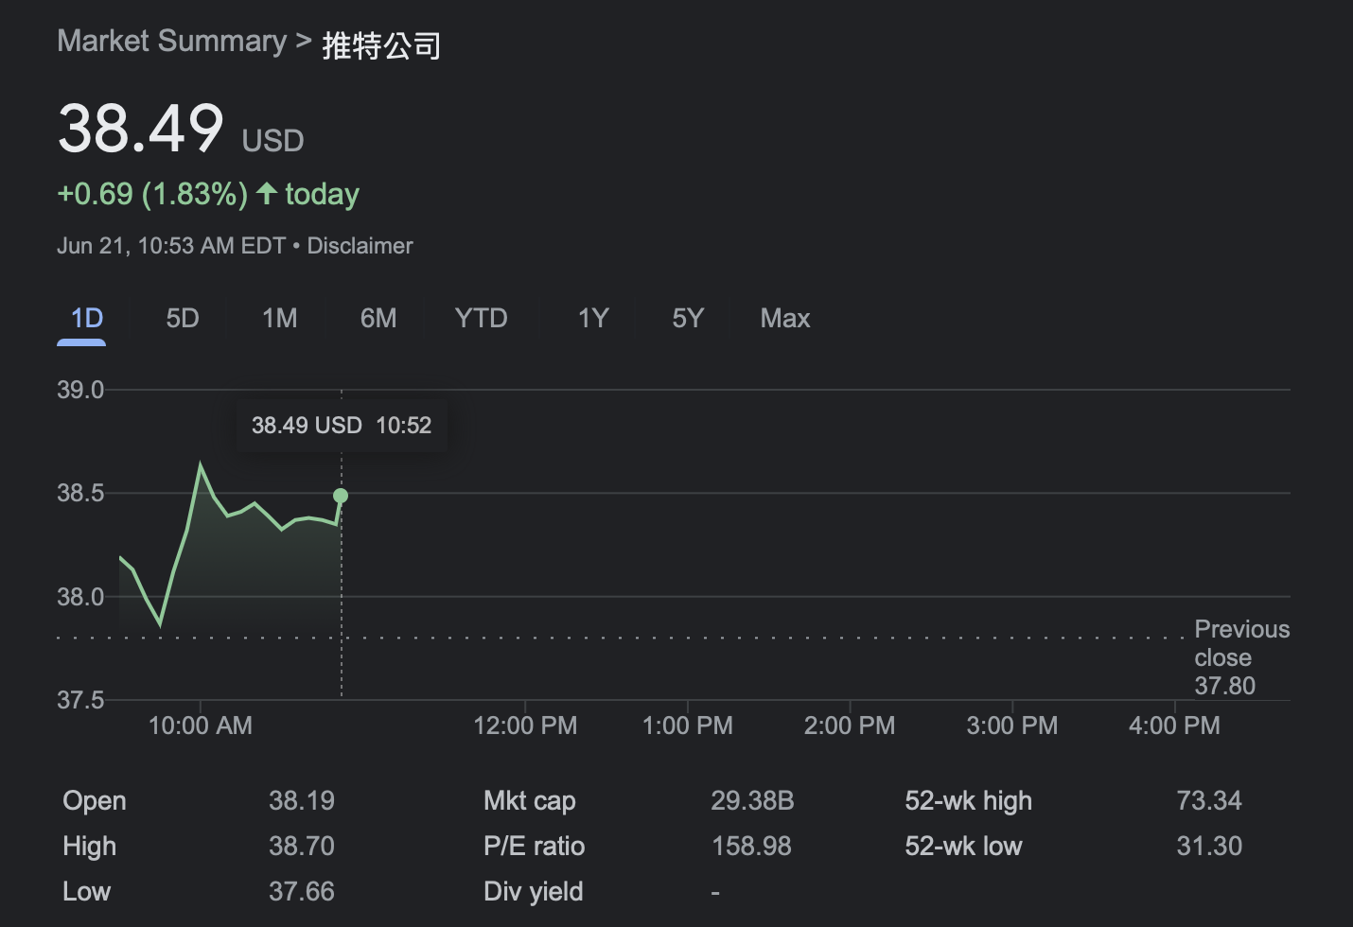Image resolution: width=1353 pixels, height=927 pixels.
Task: Click the 37.5 y-axis label
Action: [80, 700]
